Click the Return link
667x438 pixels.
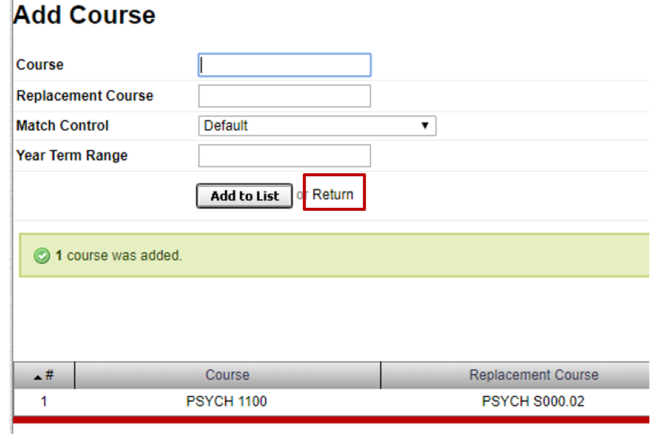point(333,194)
